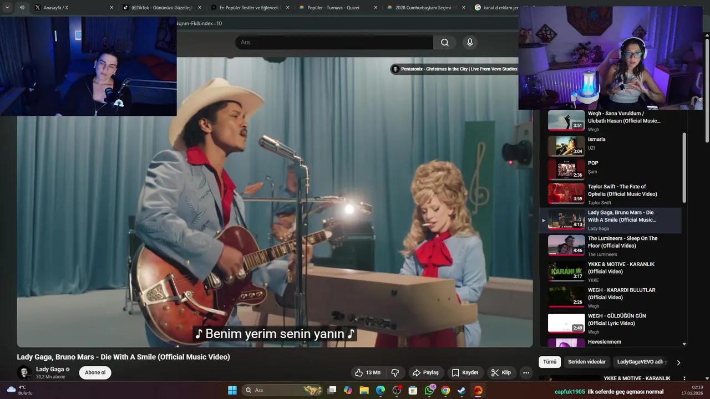Open the Pentatonix Christmas in the City card
710x399 pixels.
tap(454, 69)
